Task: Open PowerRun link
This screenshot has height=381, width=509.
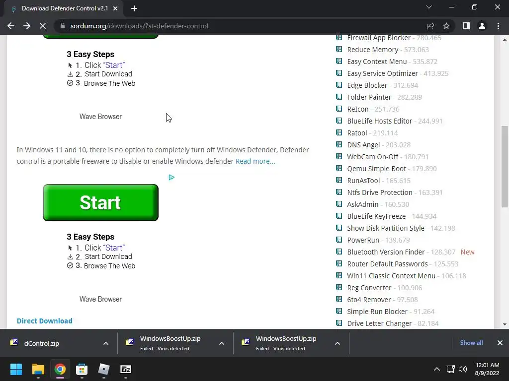Action: pos(363,240)
